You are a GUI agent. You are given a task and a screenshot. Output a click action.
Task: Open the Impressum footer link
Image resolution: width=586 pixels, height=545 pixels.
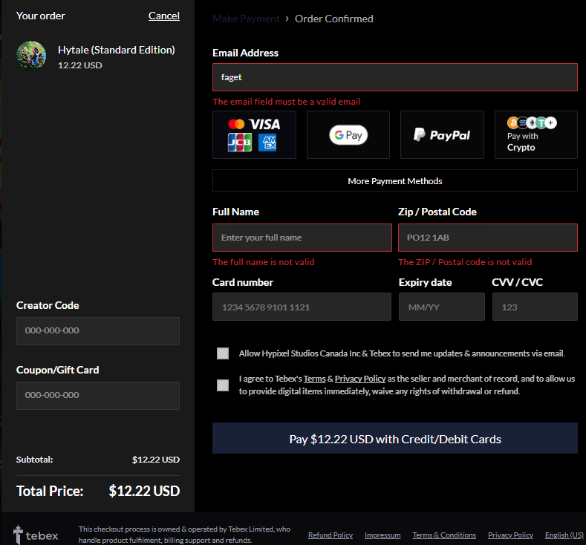tap(382, 535)
